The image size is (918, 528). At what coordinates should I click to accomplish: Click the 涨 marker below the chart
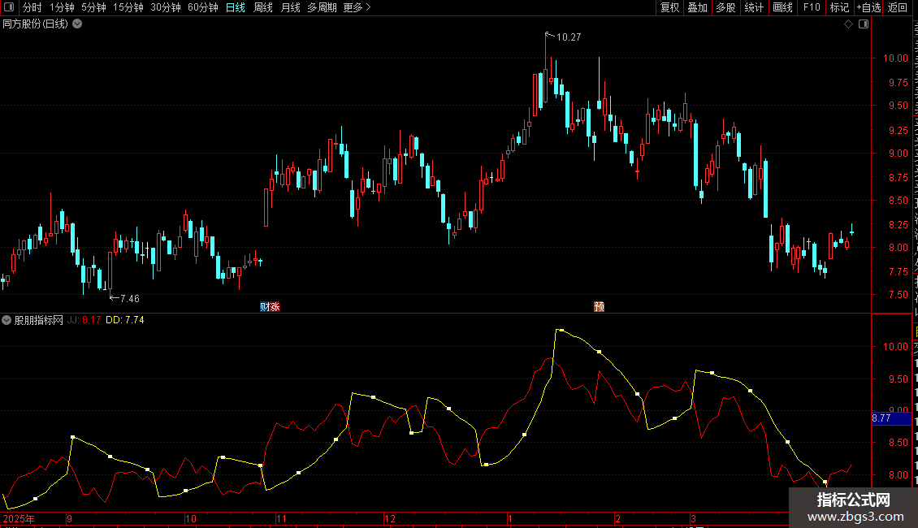[x=275, y=307]
